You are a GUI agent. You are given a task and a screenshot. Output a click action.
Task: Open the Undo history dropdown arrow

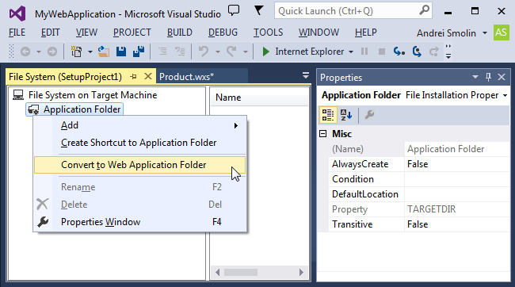[x=217, y=52]
